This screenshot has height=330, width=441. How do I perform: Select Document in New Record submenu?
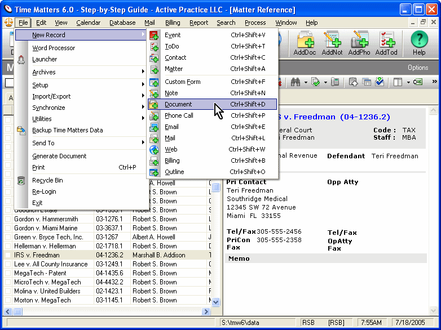[213, 104]
